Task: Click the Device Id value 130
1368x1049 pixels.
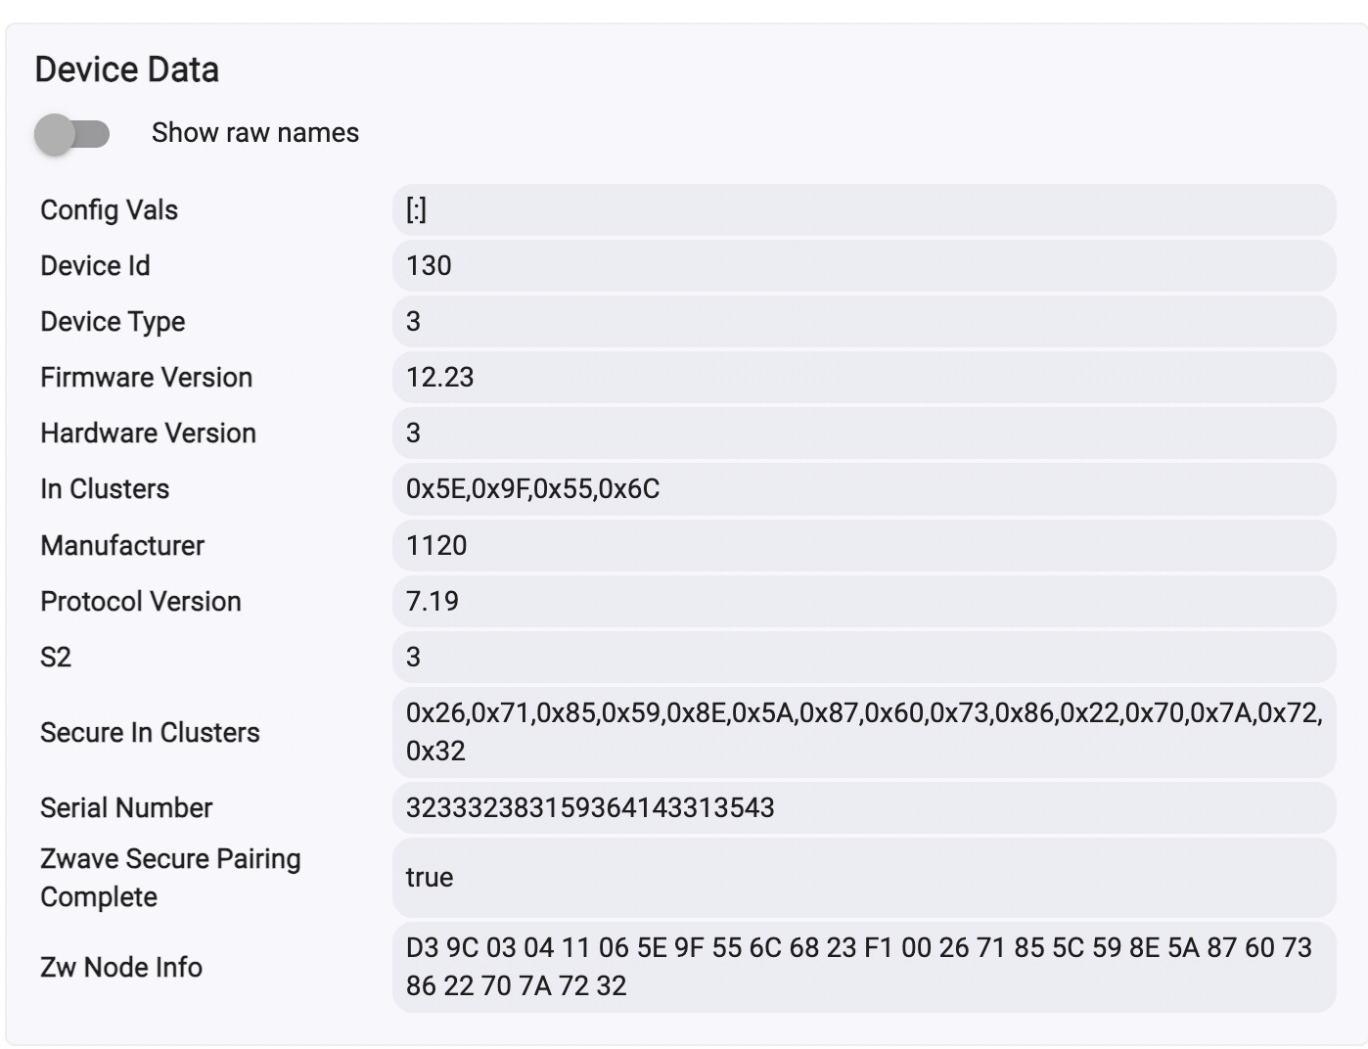Action: 864,265
